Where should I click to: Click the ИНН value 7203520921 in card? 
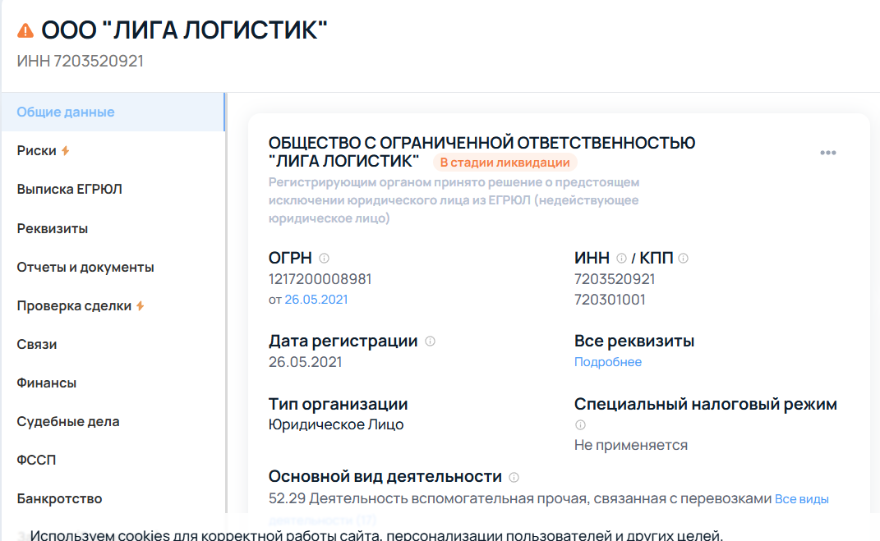615,279
